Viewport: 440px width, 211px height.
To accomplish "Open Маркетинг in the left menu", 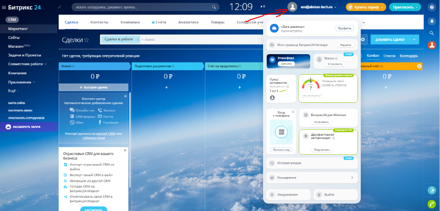I will [x=18, y=28].
